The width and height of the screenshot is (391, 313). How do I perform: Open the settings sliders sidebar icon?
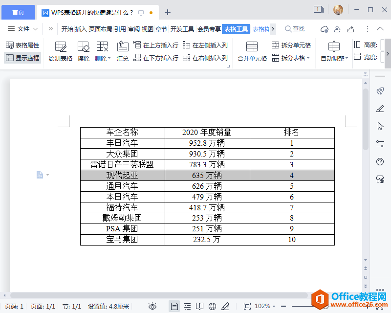(x=380, y=144)
